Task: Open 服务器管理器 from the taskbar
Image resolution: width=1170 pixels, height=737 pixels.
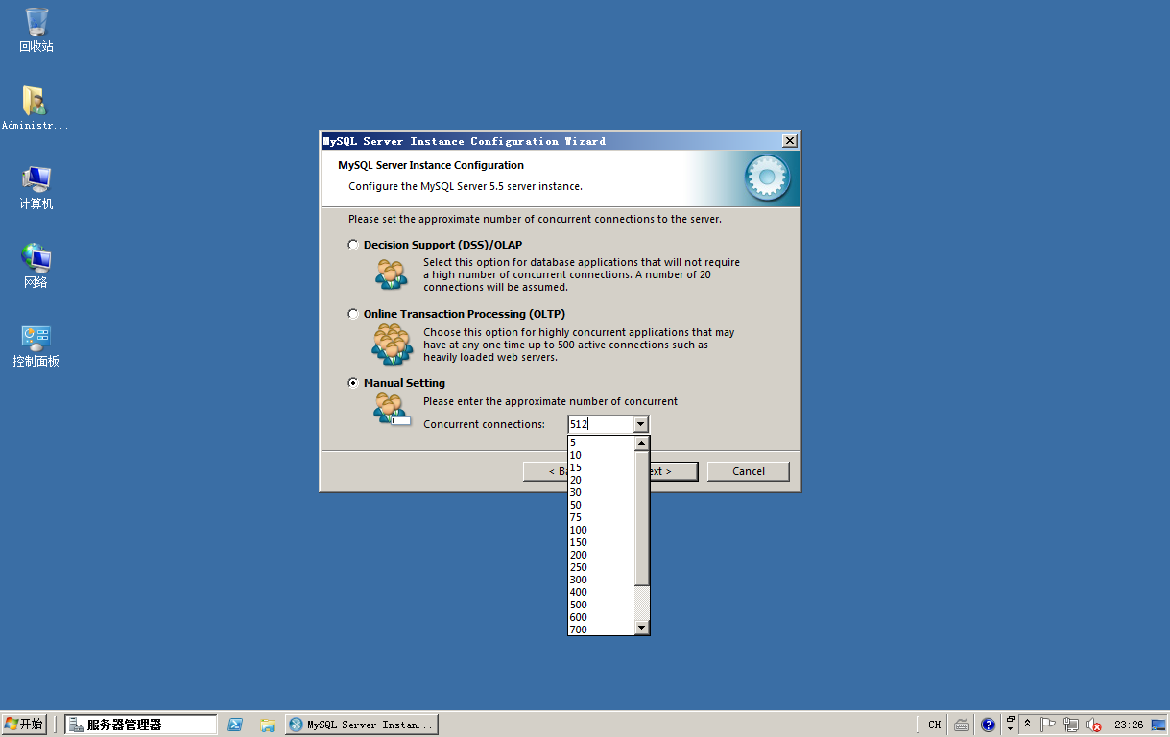Action: (x=141, y=725)
